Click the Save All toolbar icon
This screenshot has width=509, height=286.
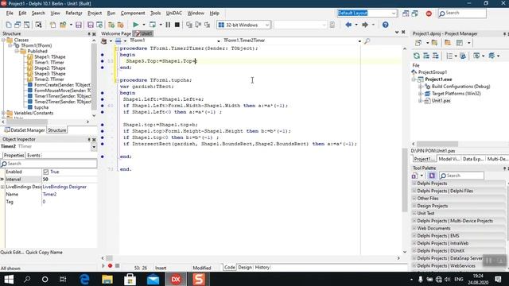click(91, 25)
